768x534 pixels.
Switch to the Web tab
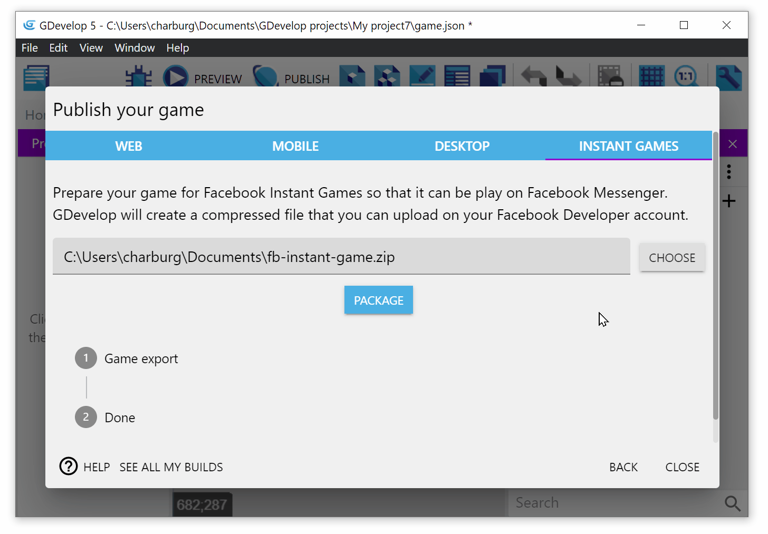pos(129,146)
